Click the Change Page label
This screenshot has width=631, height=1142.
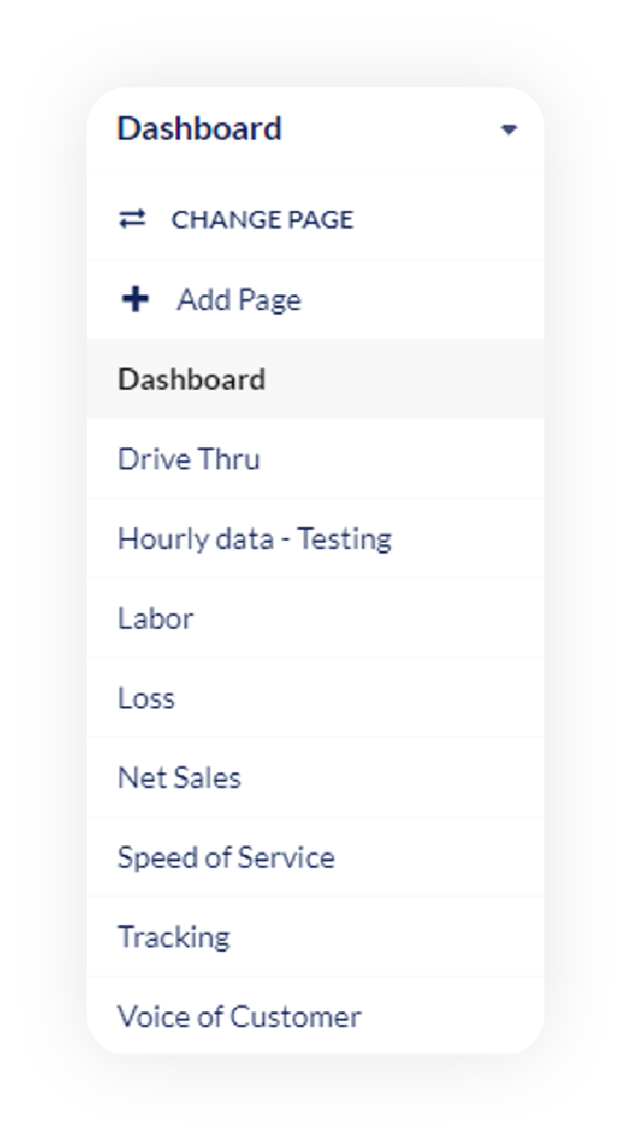click(x=261, y=219)
